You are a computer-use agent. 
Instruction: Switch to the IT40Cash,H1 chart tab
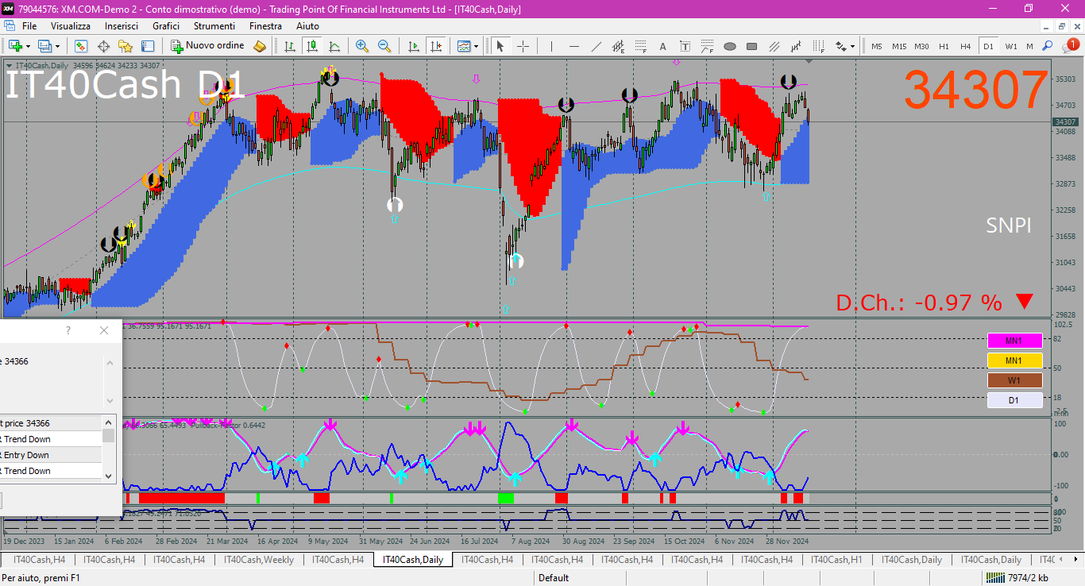pyautogui.click(x=836, y=560)
